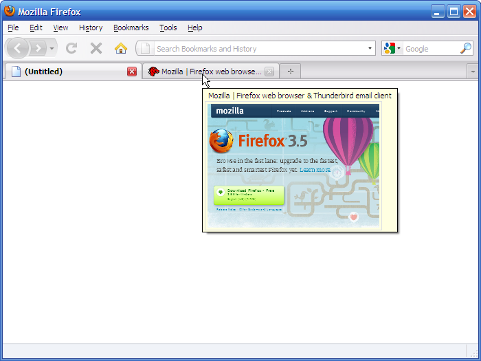The image size is (481, 361).
Task: Open the View menu
Action: 60,28
